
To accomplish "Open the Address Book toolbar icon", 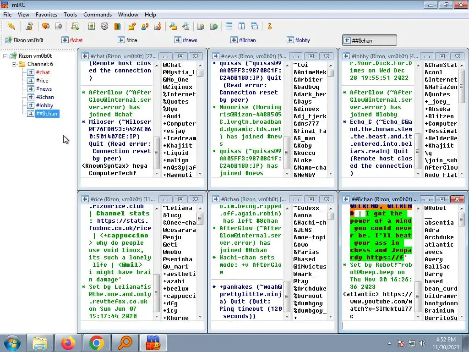I will [92, 26].
